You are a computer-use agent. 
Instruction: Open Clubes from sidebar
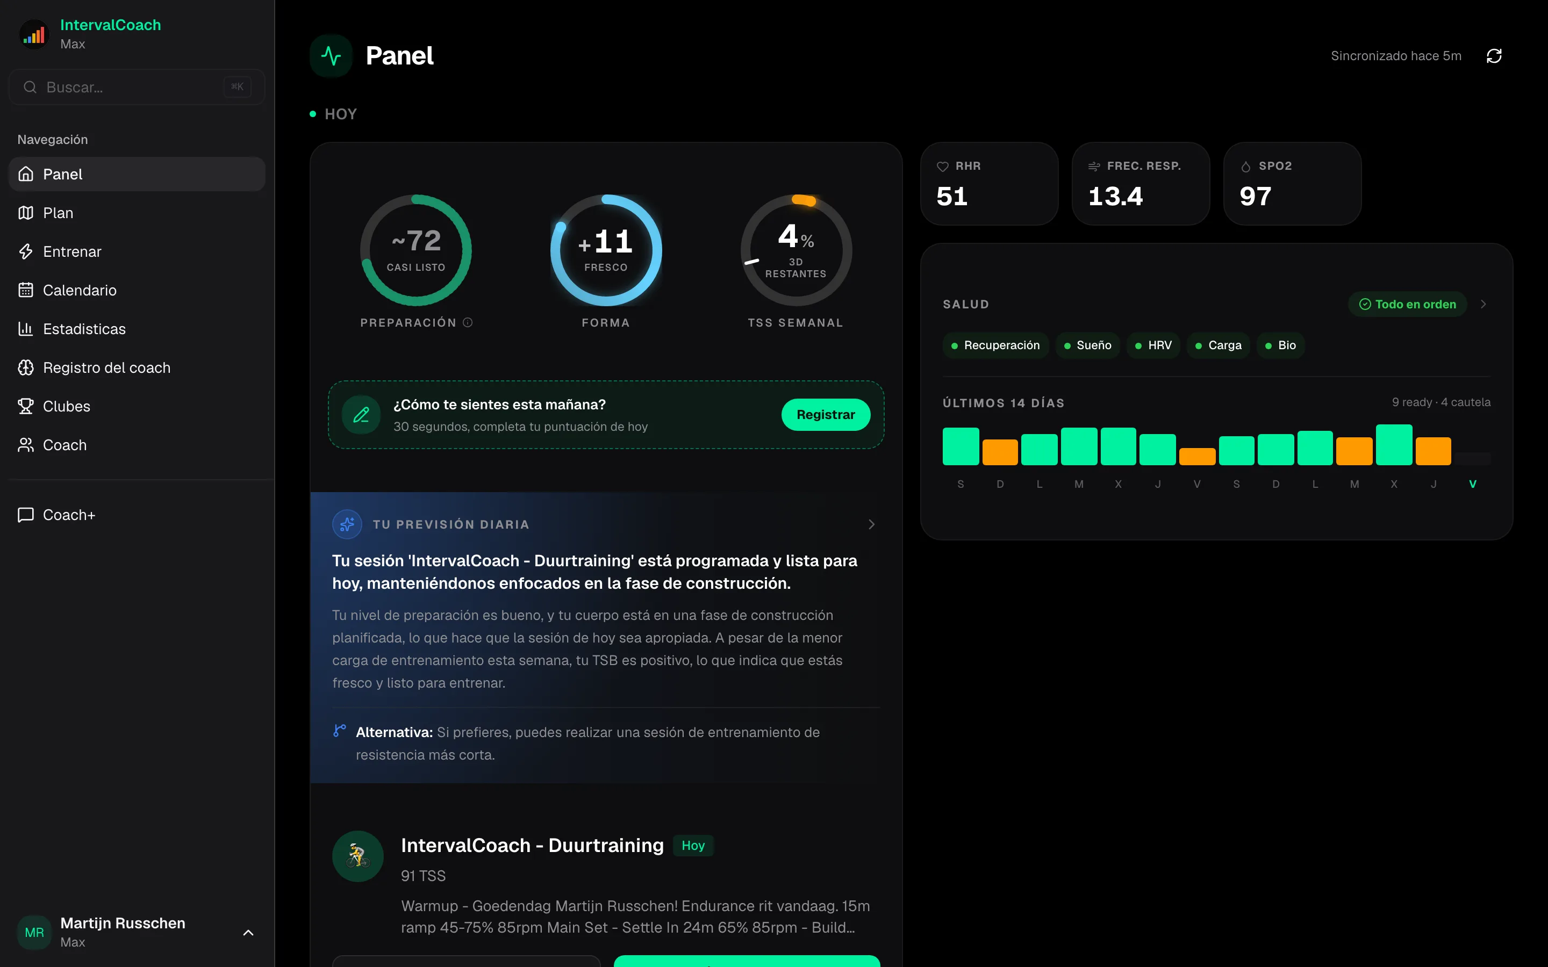tap(137, 406)
